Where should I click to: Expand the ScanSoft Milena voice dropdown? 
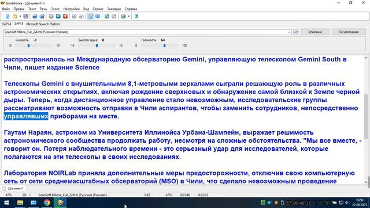coord(289,32)
